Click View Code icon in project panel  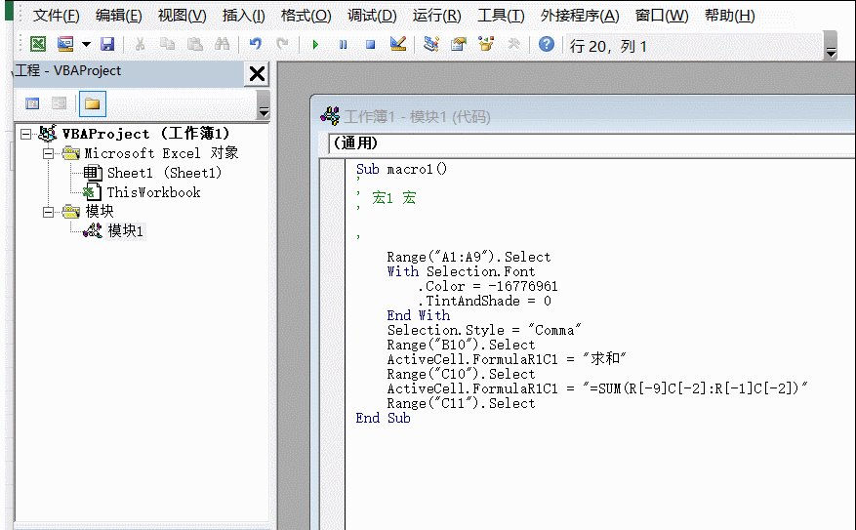[32, 103]
